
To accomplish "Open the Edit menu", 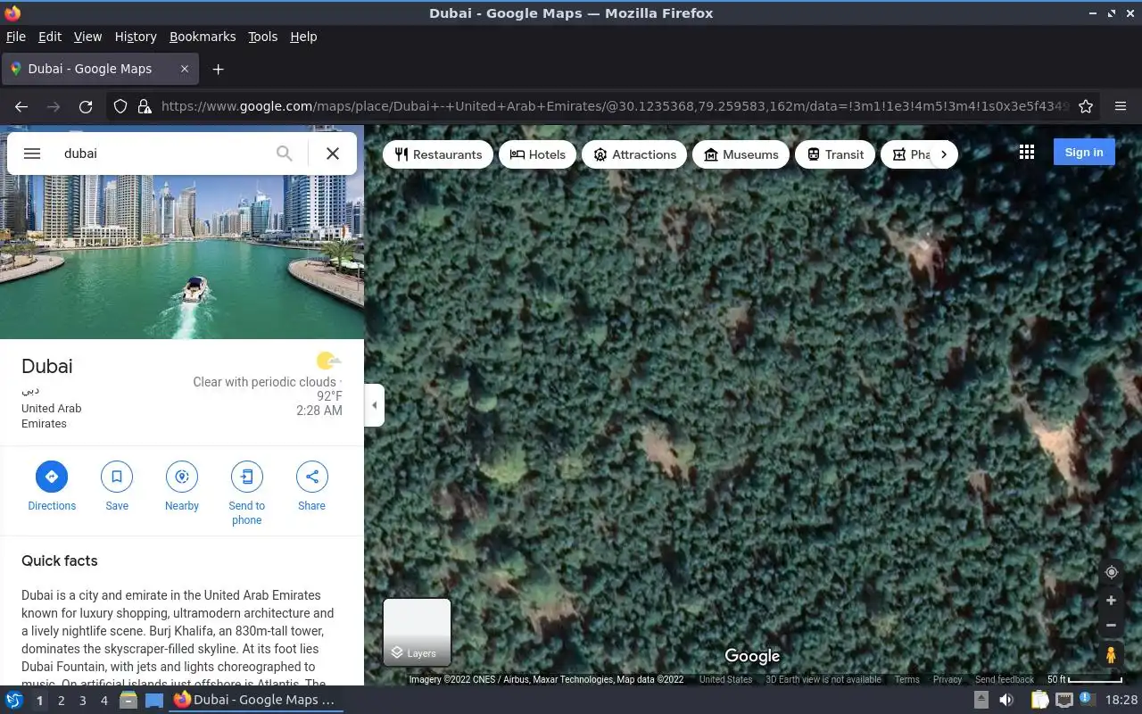I will pyautogui.click(x=50, y=37).
